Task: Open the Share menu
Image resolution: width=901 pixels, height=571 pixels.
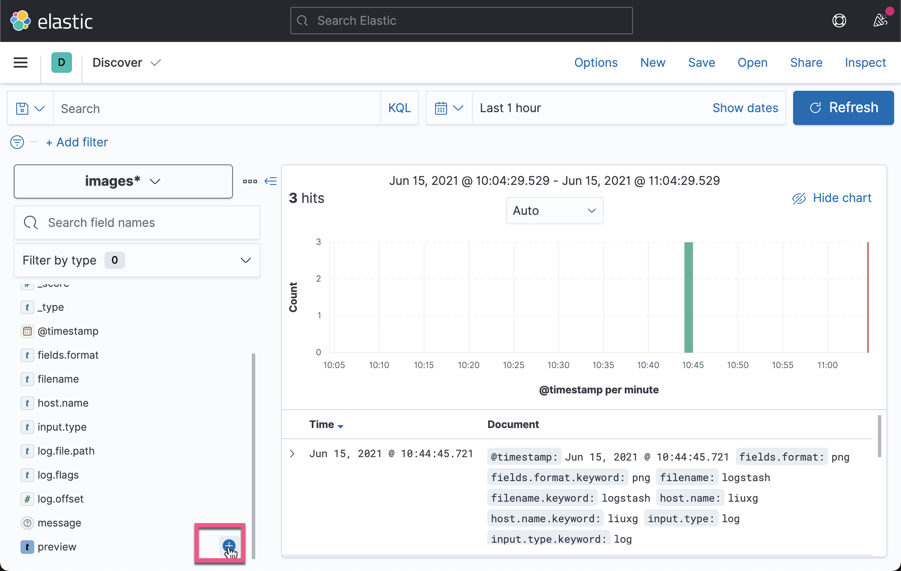Action: tap(806, 62)
